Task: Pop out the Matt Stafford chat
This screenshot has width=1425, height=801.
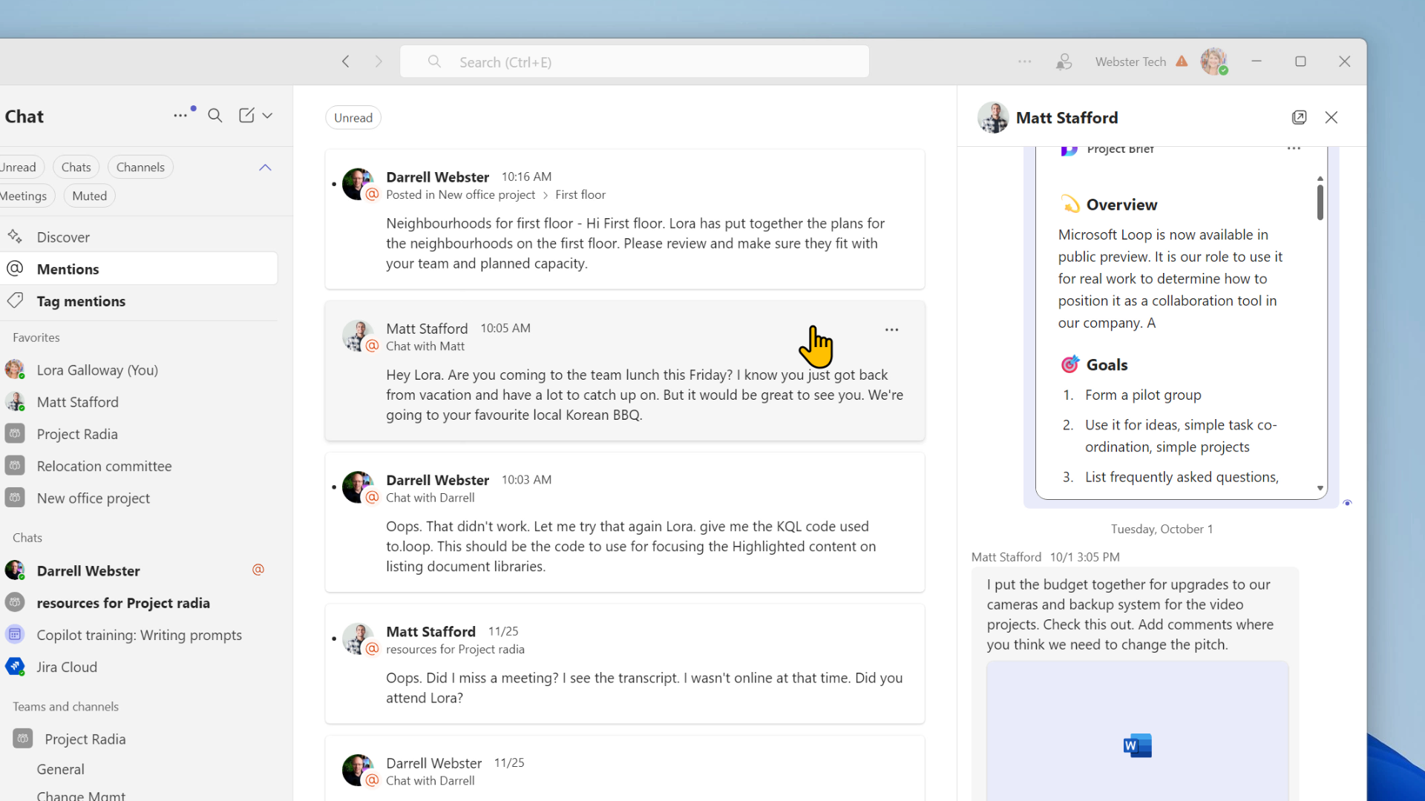Action: pyautogui.click(x=1300, y=117)
